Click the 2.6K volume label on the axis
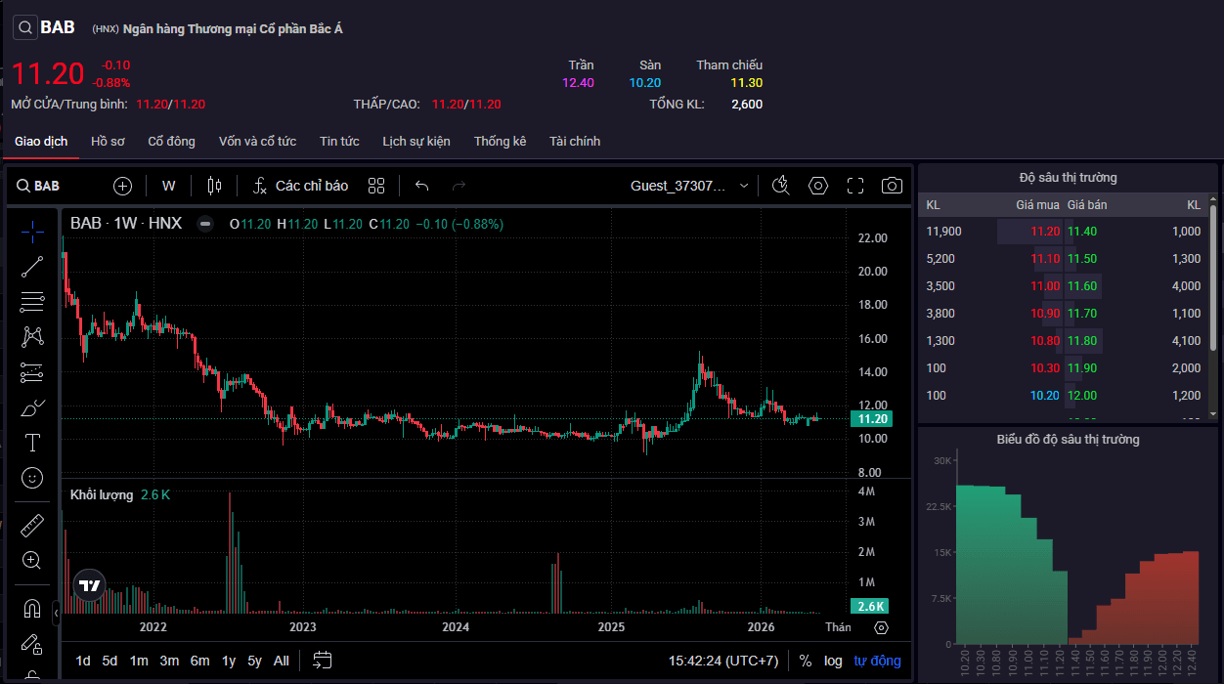 click(x=870, y=605)
